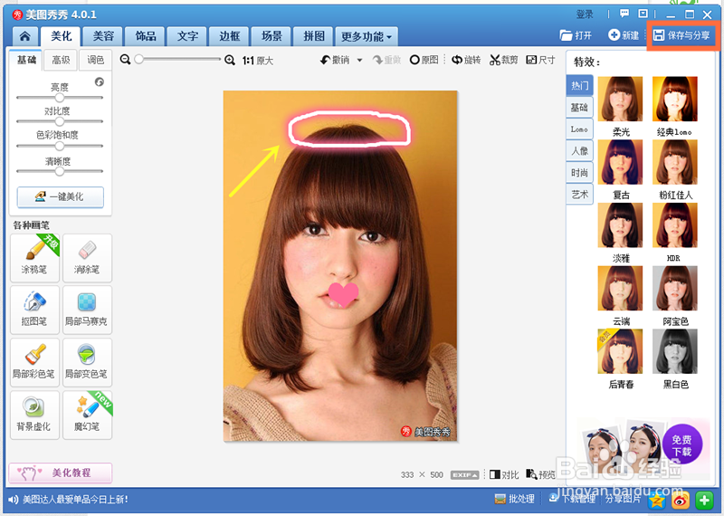Screen dimensions: 724x516
Task: Select the 基础 effects category
Action: [x=579, y=108]
